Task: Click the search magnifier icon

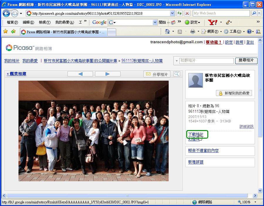Action: coord(254,13)
